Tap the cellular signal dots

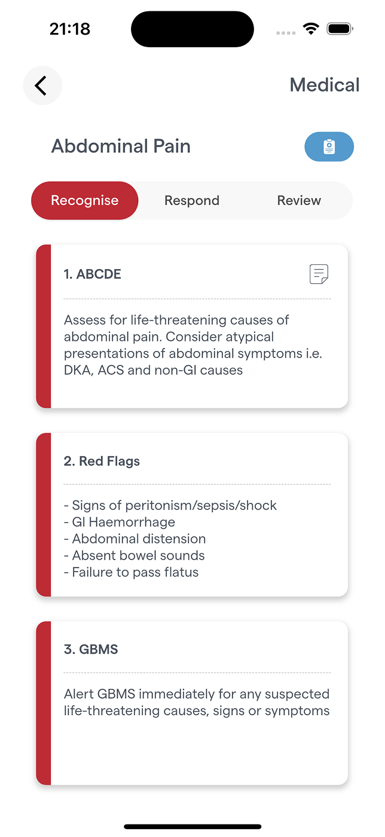(x=286, y=32)
